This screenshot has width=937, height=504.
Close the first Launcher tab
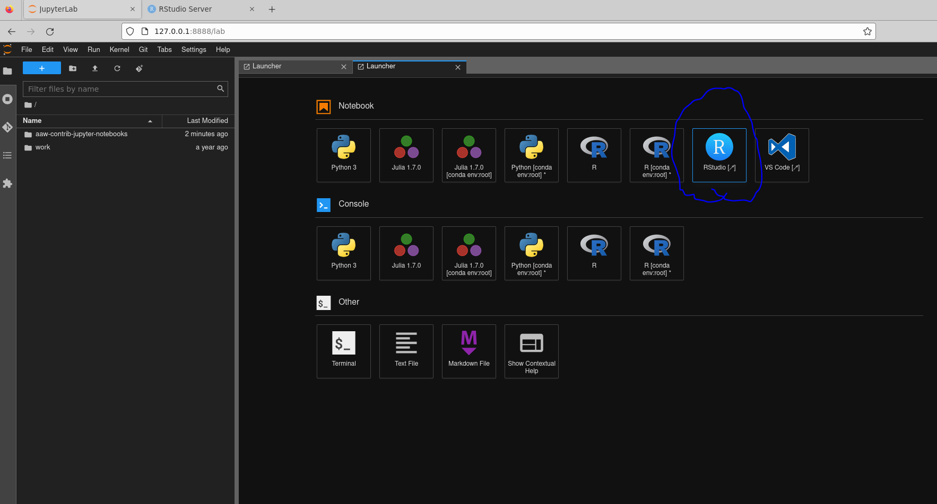click(x=344, y=67)
